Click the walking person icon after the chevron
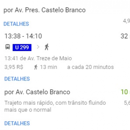130x130 pixels. [x=47, y=47]
